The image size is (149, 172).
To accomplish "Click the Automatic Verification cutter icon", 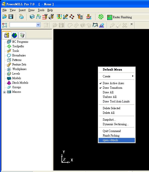I will click(89, 17).
